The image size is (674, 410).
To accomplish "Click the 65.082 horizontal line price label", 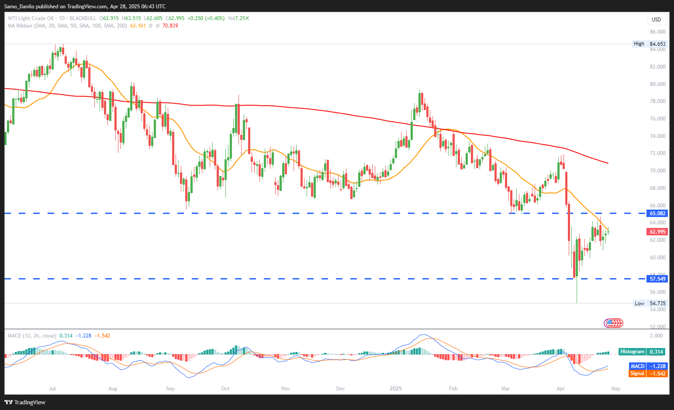I will pyautogui.click(x=657, y=213).
